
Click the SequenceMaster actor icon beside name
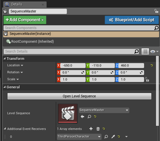click(x=5, y=11)
